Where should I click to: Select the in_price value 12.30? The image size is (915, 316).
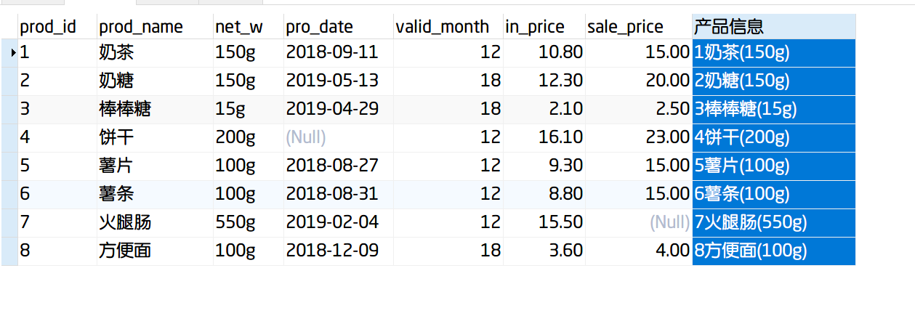click(x=544, y=81)
